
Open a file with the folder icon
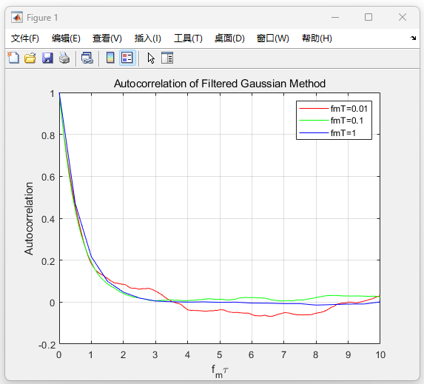[x=30, y=58]
